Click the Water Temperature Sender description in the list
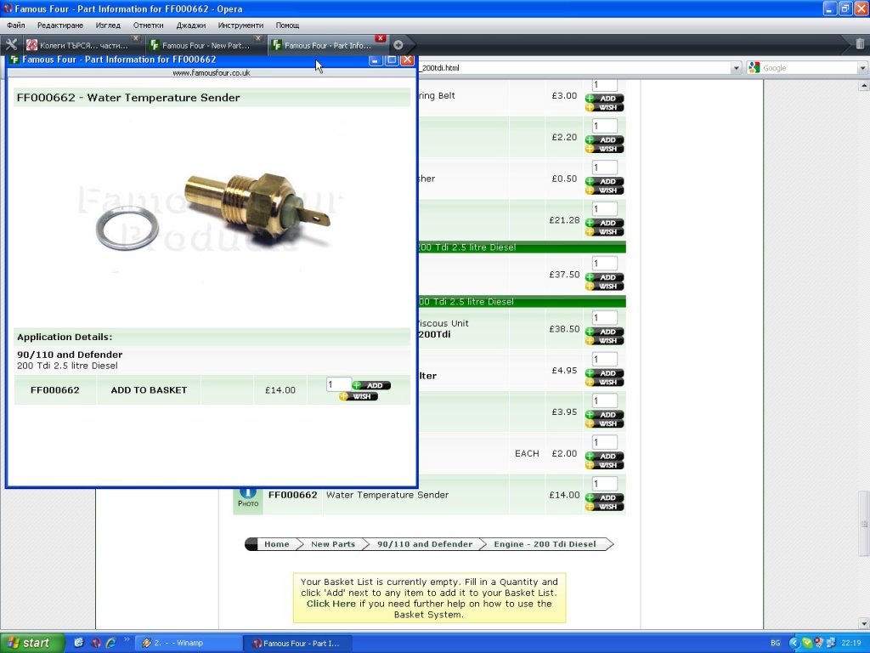 [x=387, y=495]
